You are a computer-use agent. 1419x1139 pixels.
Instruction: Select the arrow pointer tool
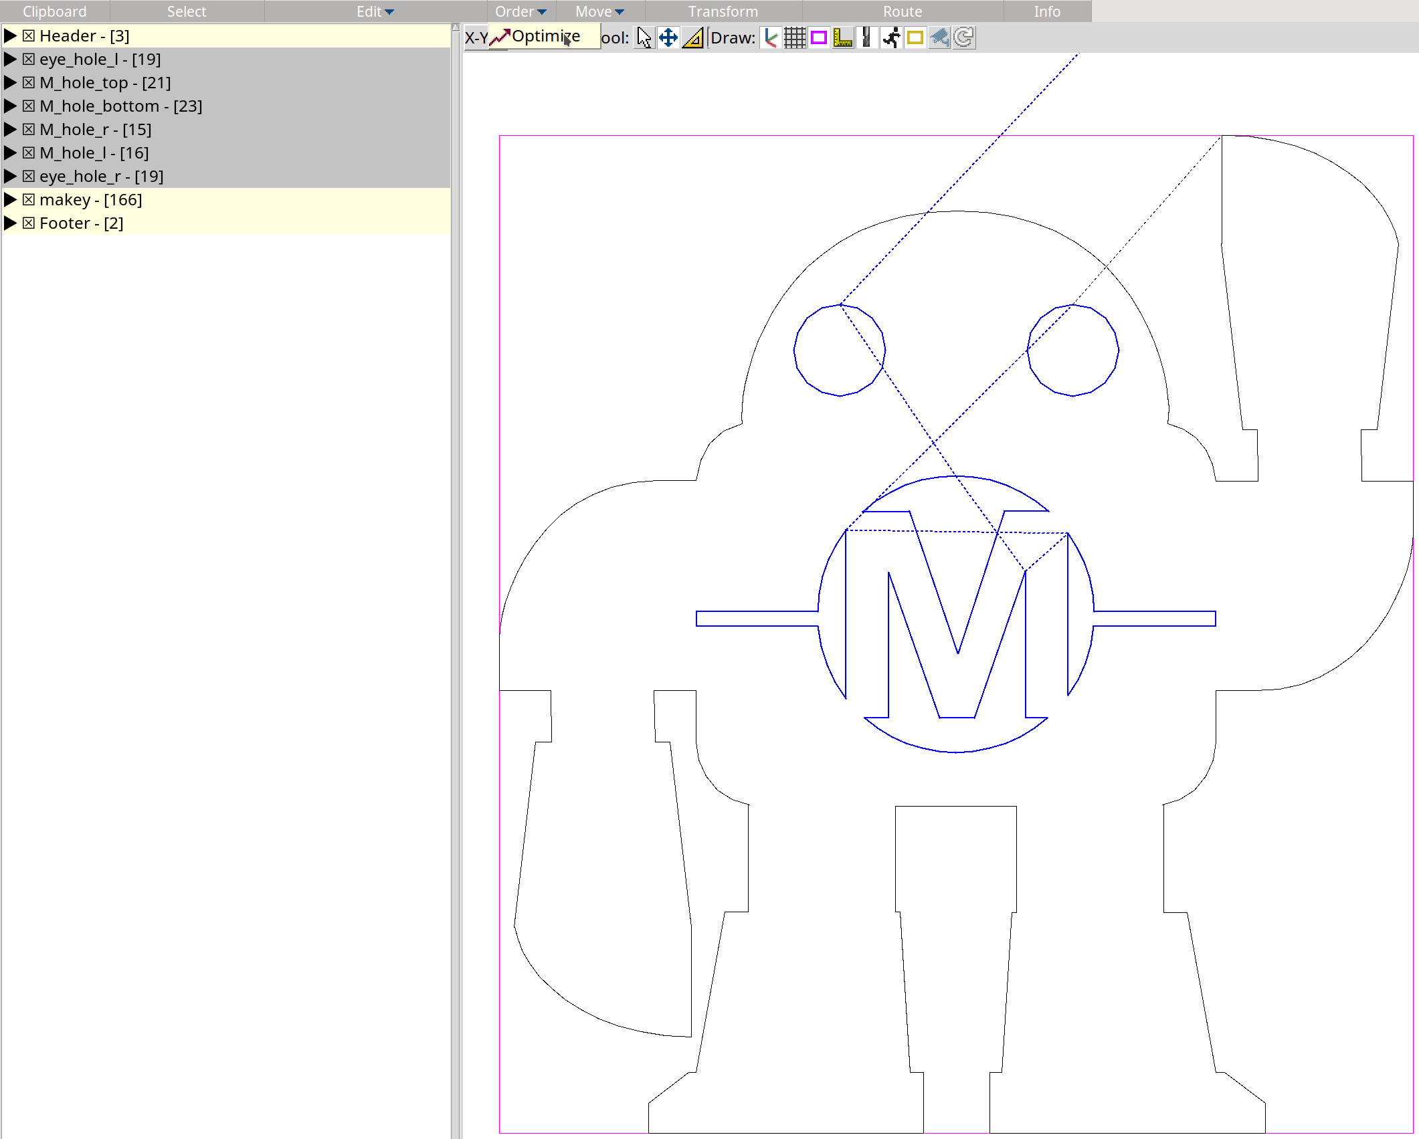coord(644,38)
